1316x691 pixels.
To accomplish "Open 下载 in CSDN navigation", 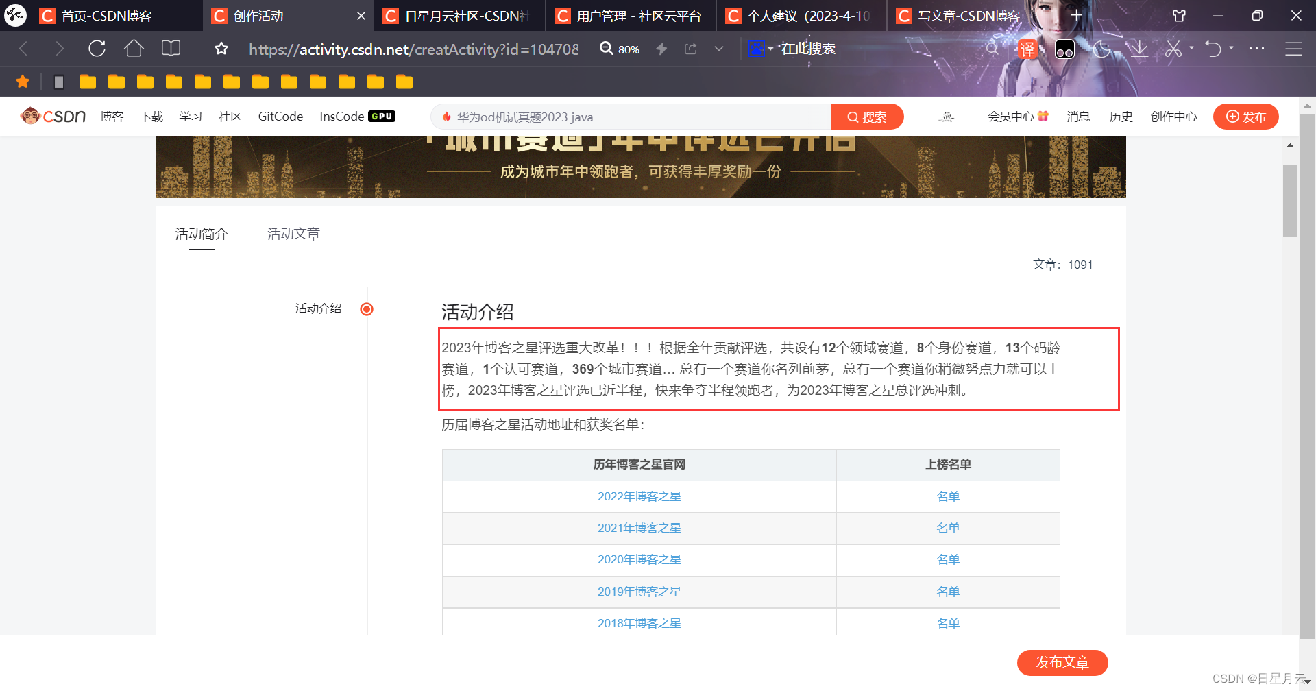I will tap(151, 117).
